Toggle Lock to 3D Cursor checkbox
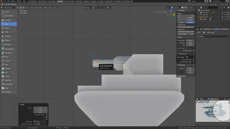The image size is (230, 129). coord(194,59)
